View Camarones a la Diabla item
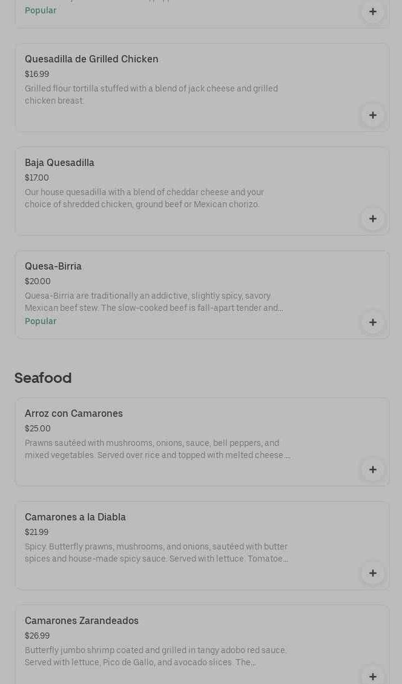The width and height of the screenshot is (402, 684). 75,517
